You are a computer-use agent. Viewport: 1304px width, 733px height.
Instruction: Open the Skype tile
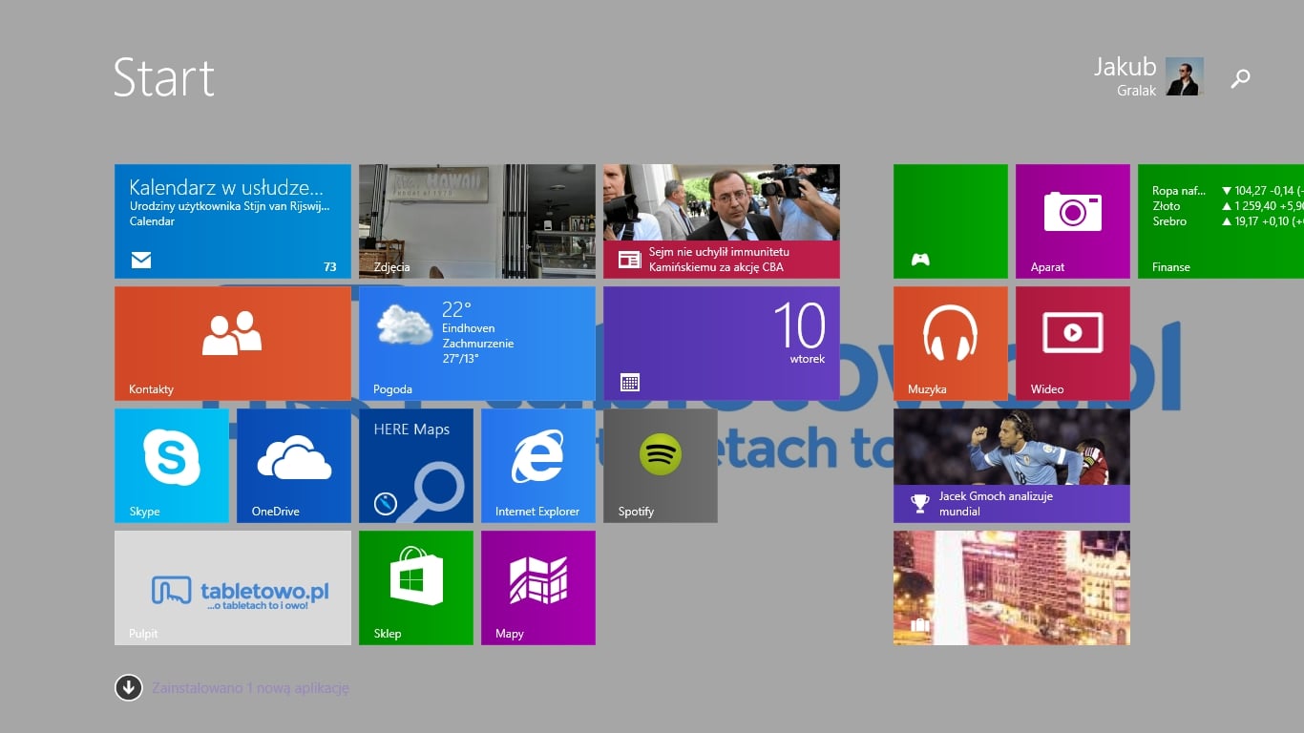point(172,466)
